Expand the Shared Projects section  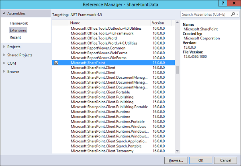[x=4, y=55]
